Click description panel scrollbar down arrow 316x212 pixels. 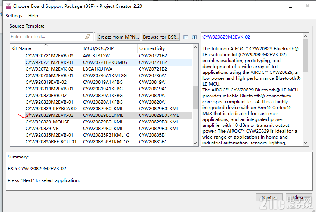305,143
